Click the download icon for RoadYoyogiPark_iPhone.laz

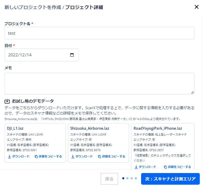136,167
